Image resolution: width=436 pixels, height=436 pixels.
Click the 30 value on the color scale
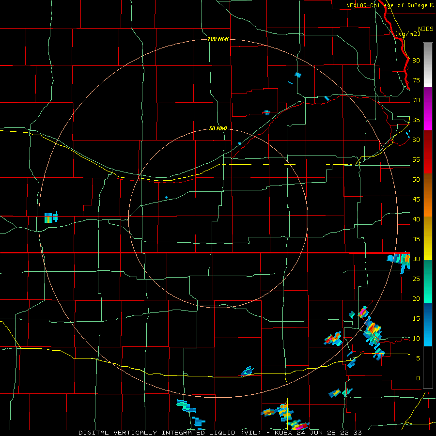416,259
